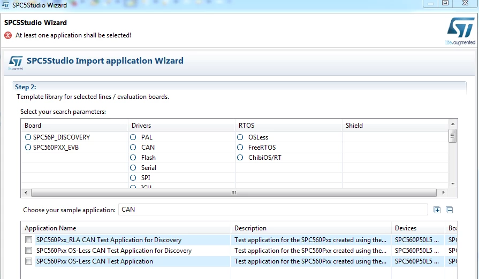The width and height of the screenshot is (479, 279).
Task: Click the Devices column header
Action: 418,228
